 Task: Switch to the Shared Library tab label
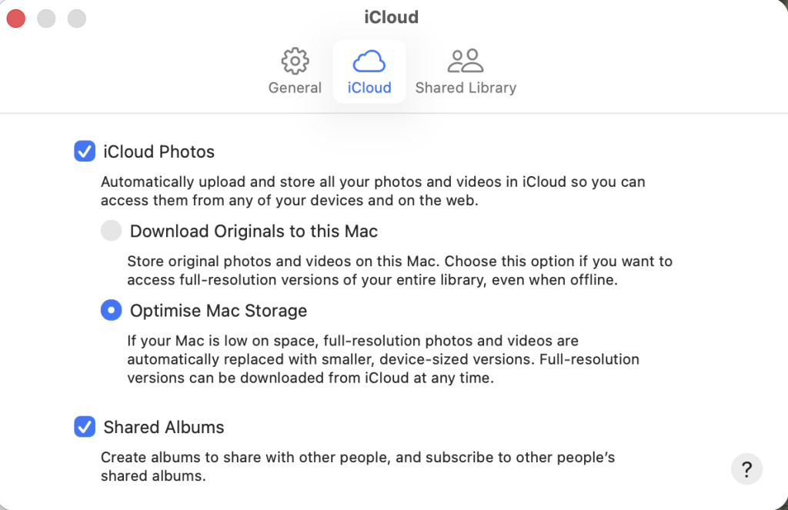(466, 88)
